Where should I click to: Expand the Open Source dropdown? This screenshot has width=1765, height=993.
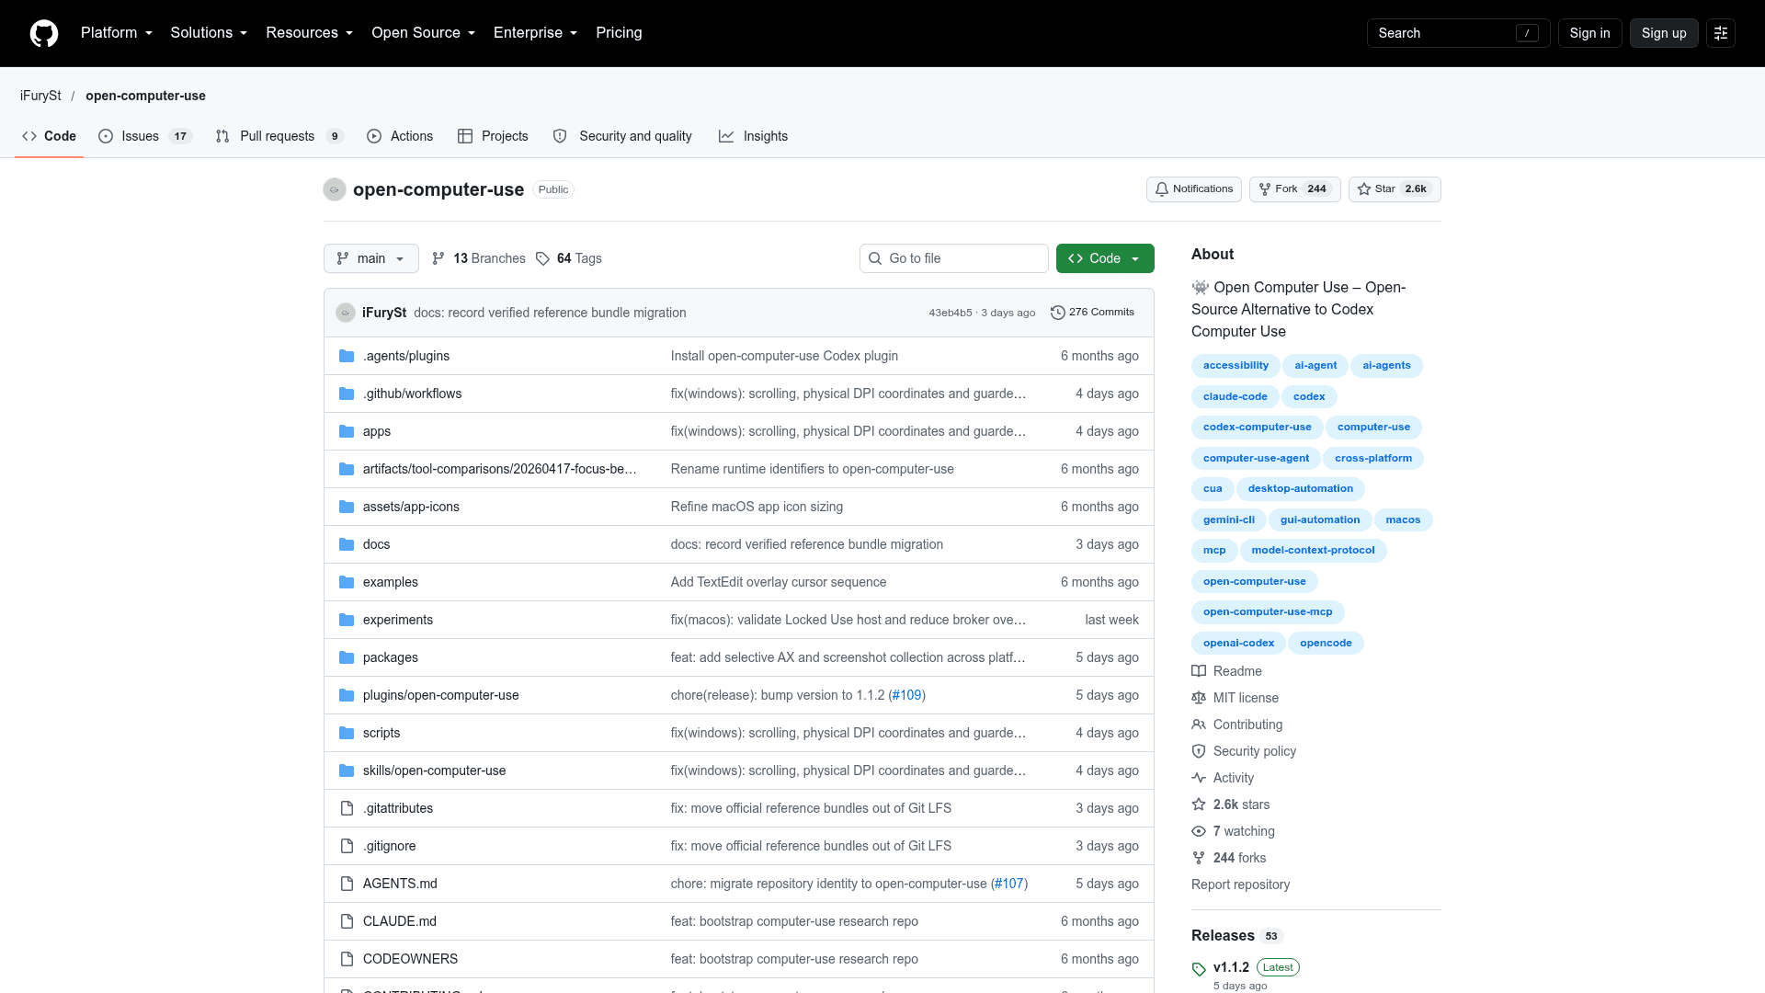(x=424, y=33)
